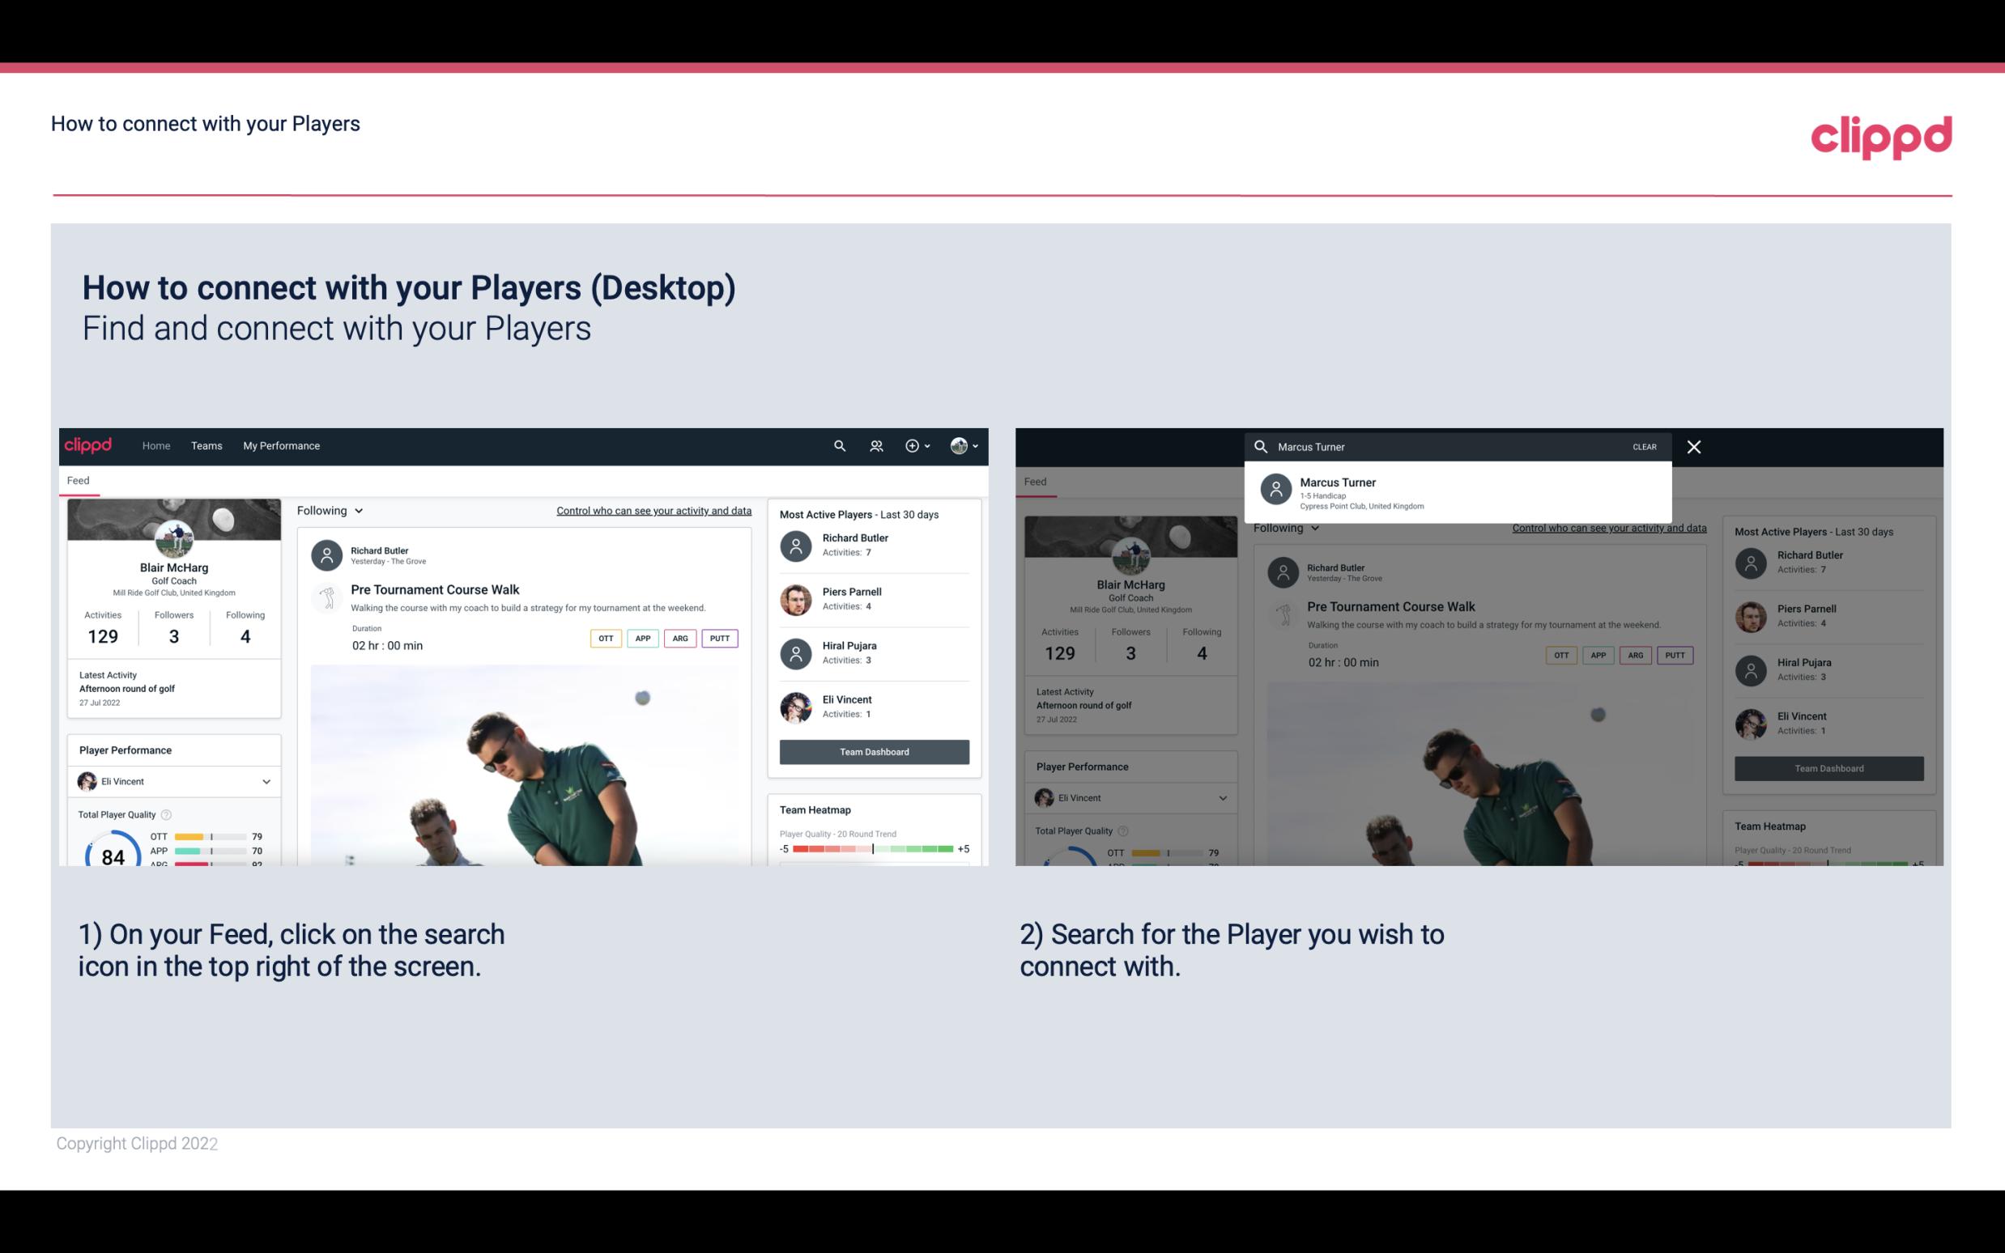Click the search icon in top right
Image resolution: width=2005 pixels, height=1253 pixels.
coord(837,444)
